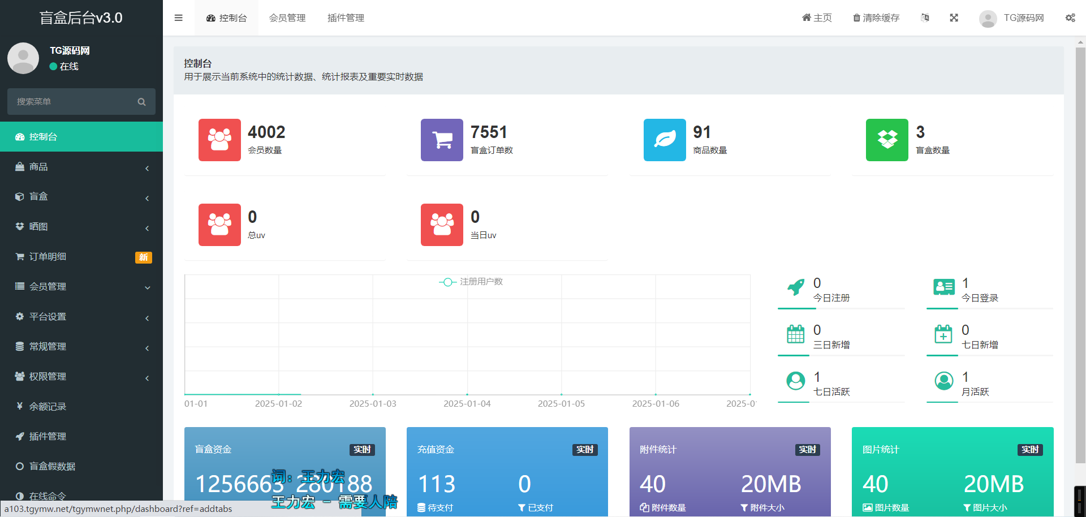1086x517 pixels.
Task: Open the settings gears icon
Action: [x=1070, y=18]
